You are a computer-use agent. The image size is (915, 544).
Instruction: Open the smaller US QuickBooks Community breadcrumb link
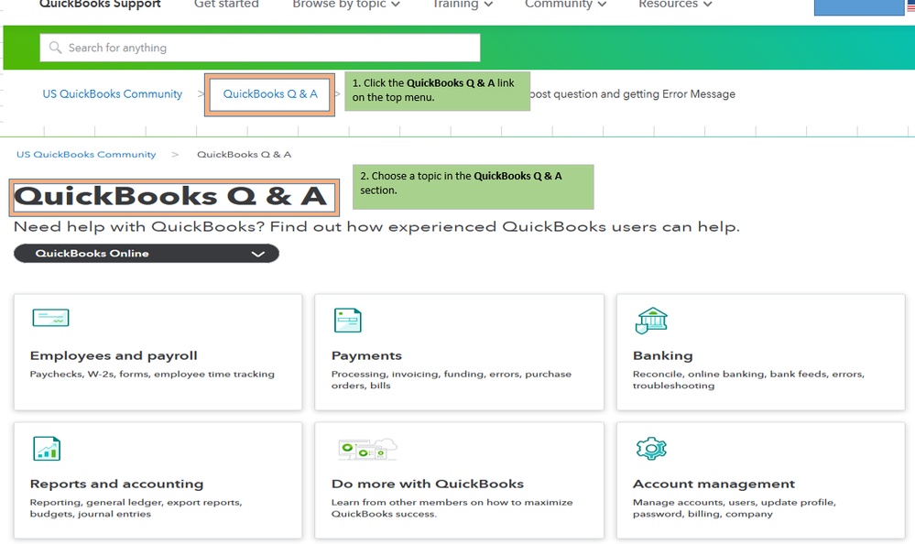86,155
